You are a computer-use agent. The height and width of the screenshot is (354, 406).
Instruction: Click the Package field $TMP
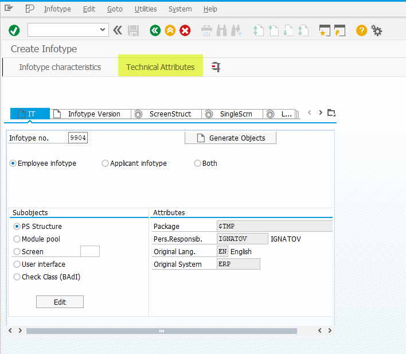pos(275,226)
